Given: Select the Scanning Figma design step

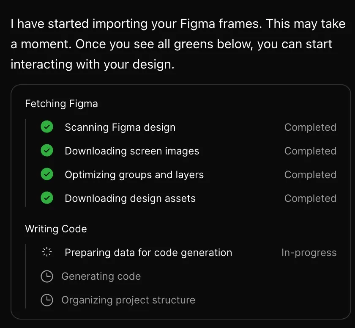Looking at the screenshot, I should click(x=120, y=127).
